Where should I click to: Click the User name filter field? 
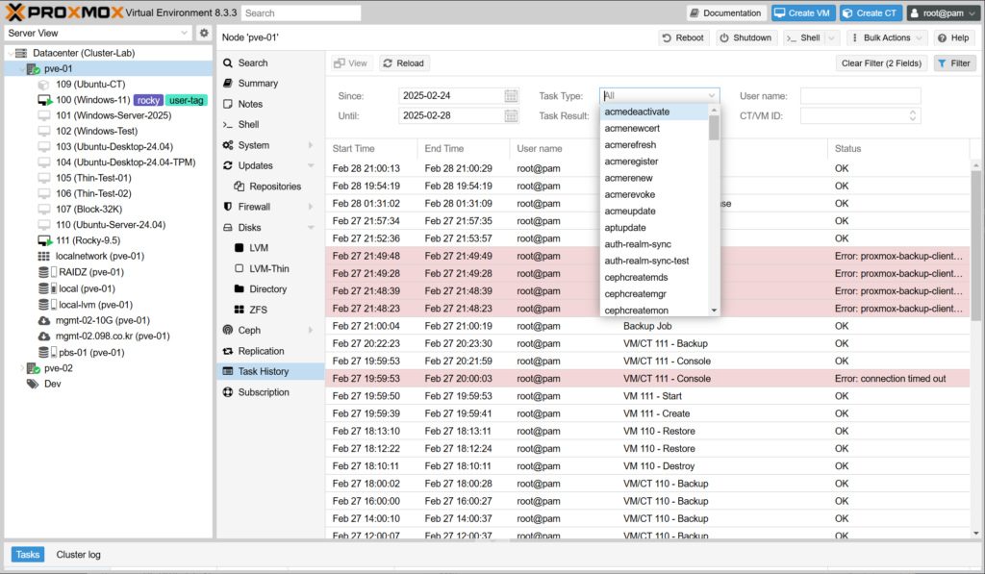860,96
